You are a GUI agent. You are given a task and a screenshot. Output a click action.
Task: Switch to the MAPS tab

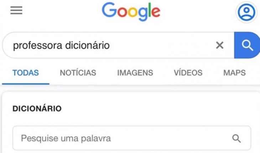tap(234, 73)
